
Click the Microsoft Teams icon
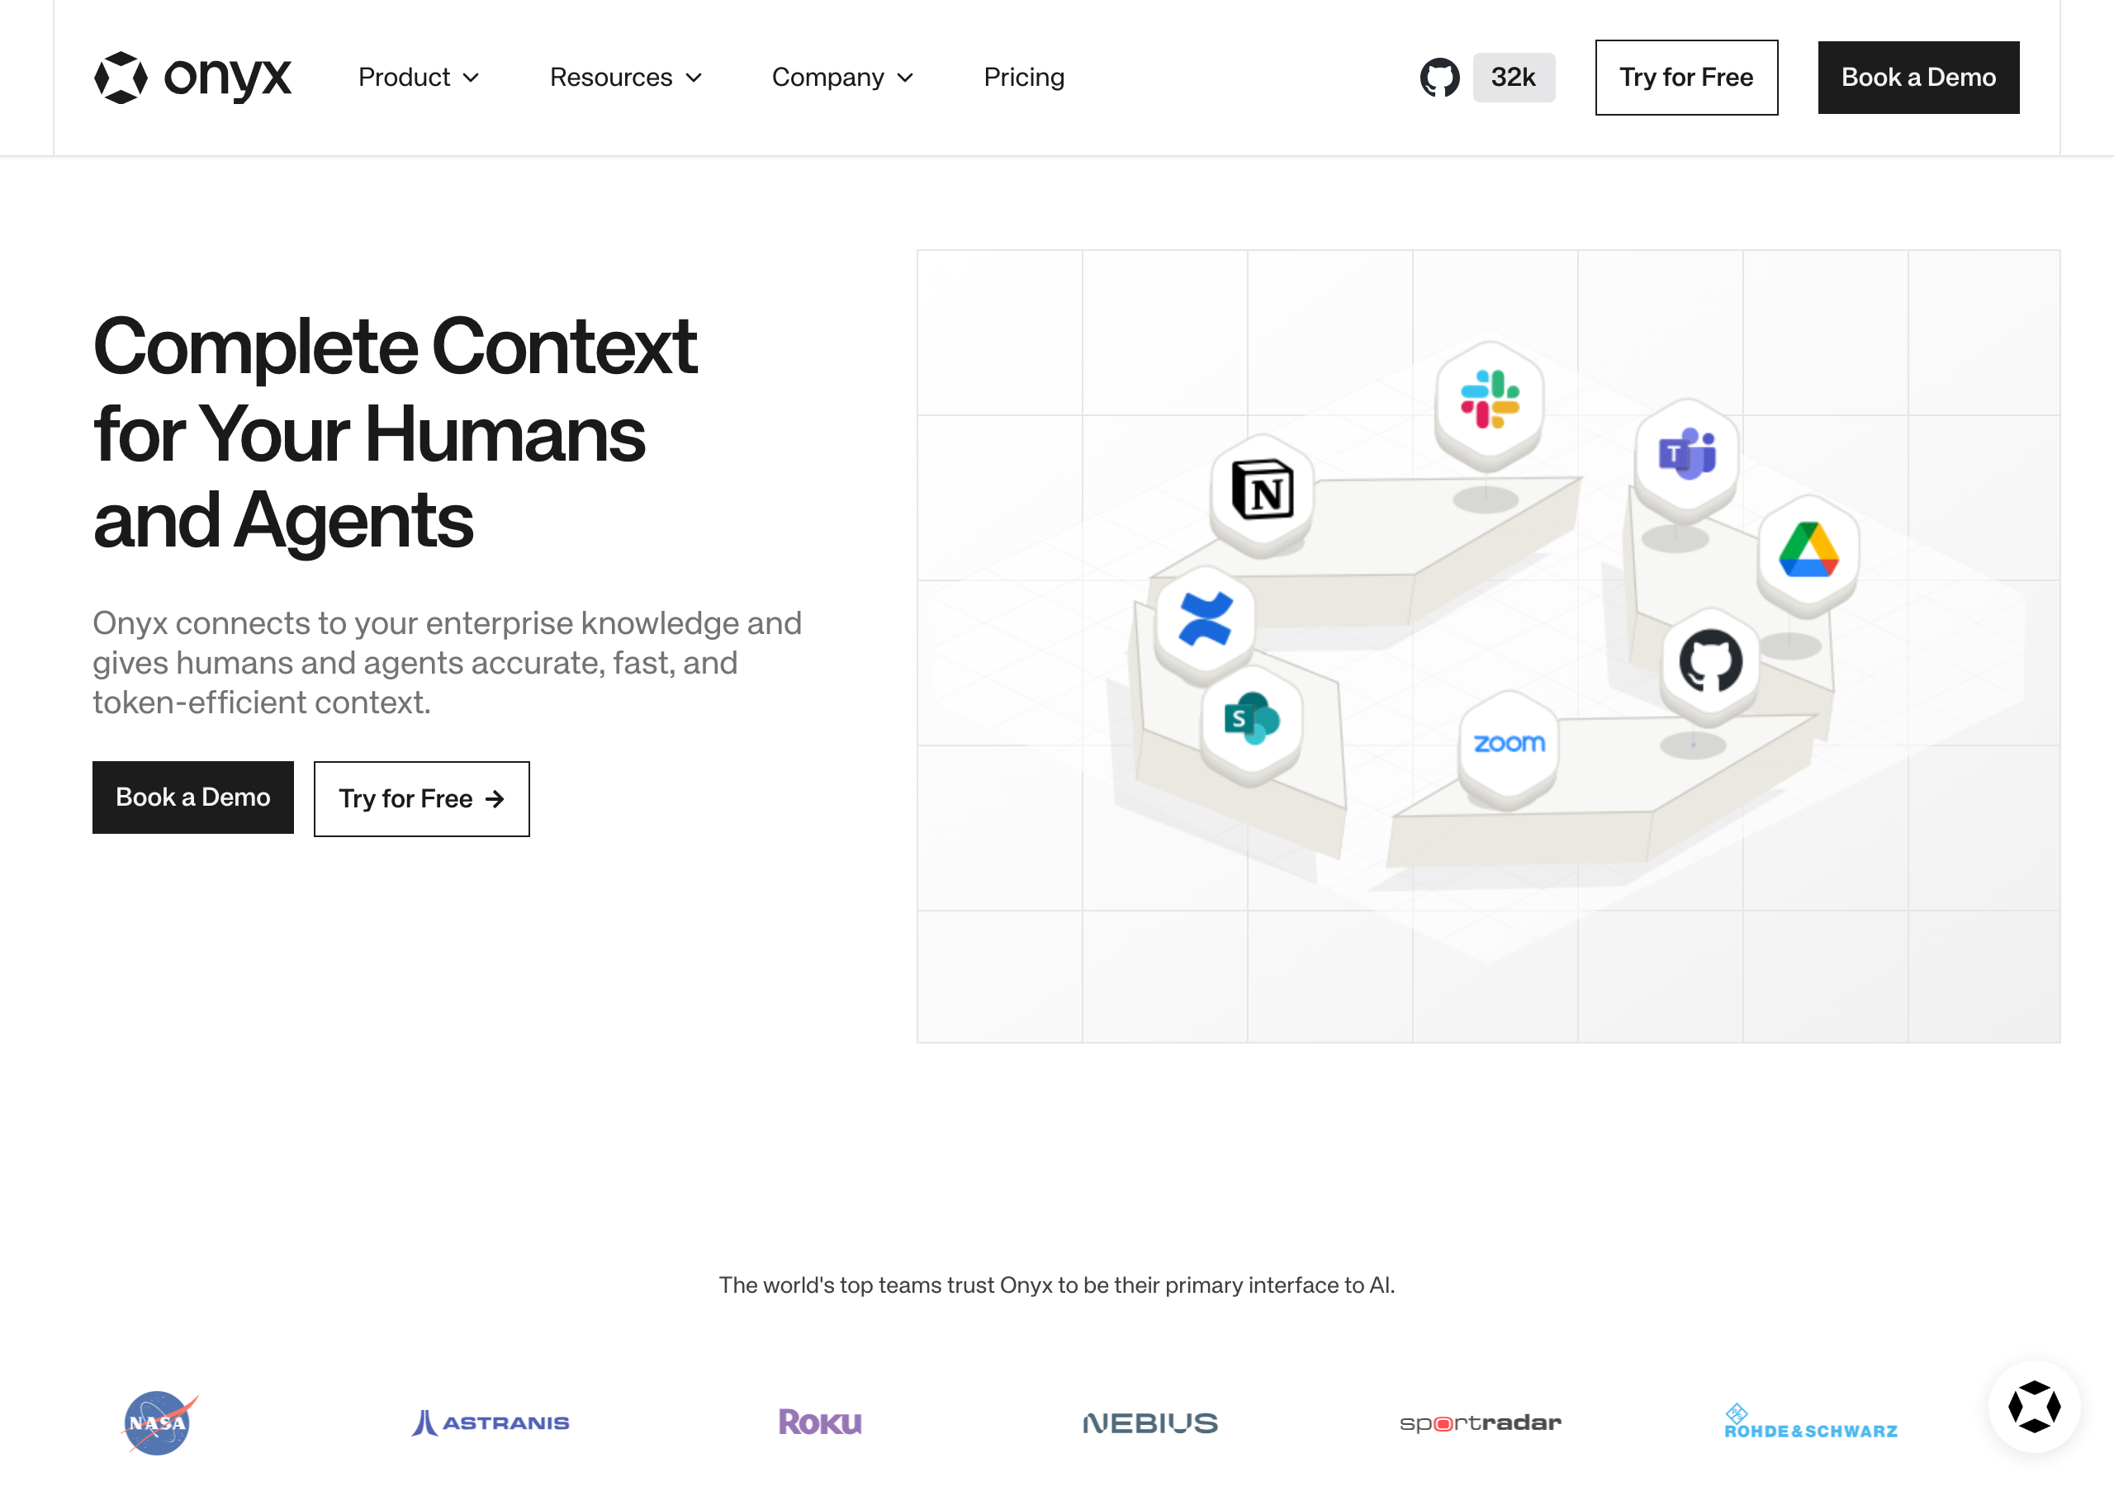tap(1687, 454)
